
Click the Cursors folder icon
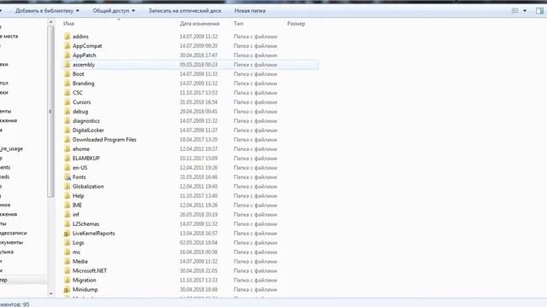point(67,102)
